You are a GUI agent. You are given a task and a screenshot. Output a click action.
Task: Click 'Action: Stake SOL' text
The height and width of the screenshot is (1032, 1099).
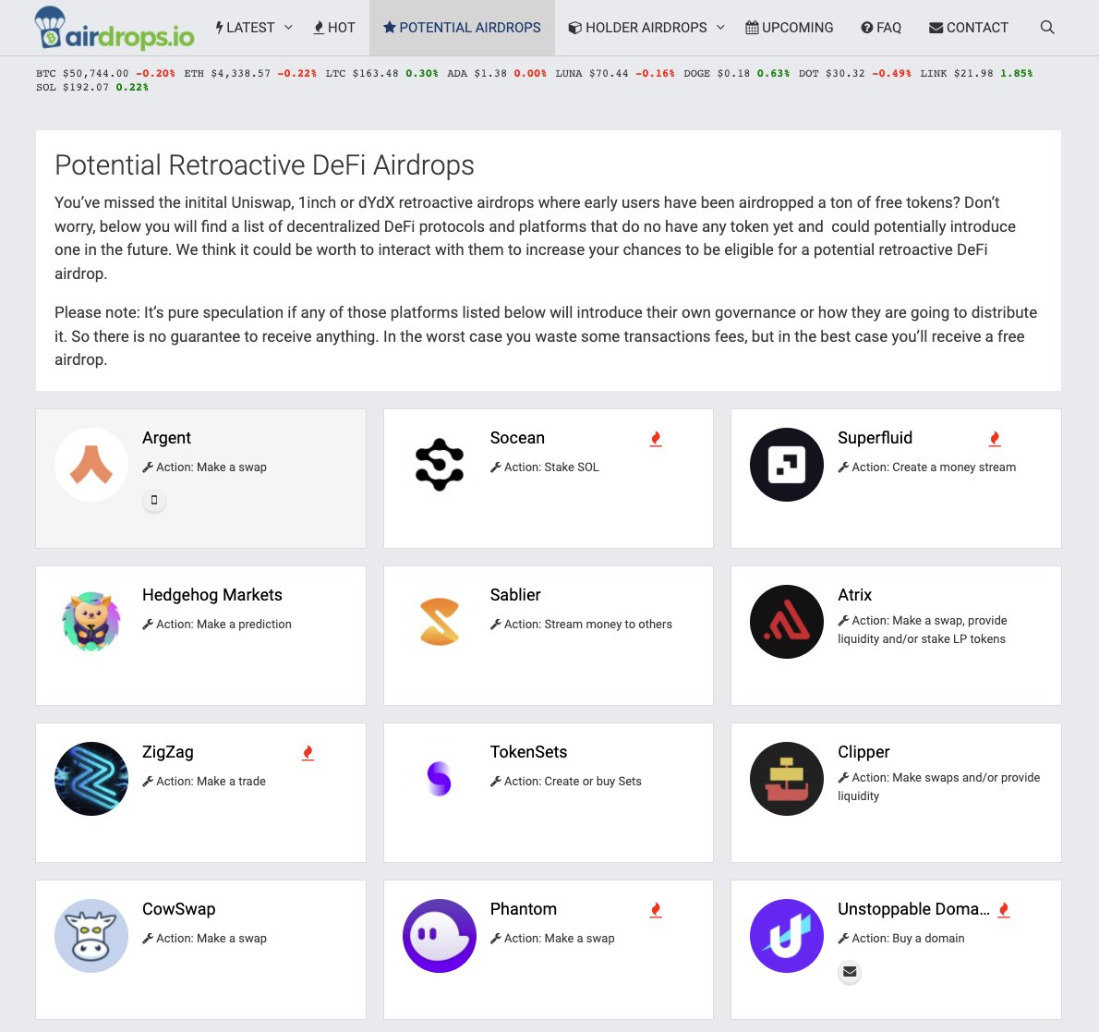545,467
